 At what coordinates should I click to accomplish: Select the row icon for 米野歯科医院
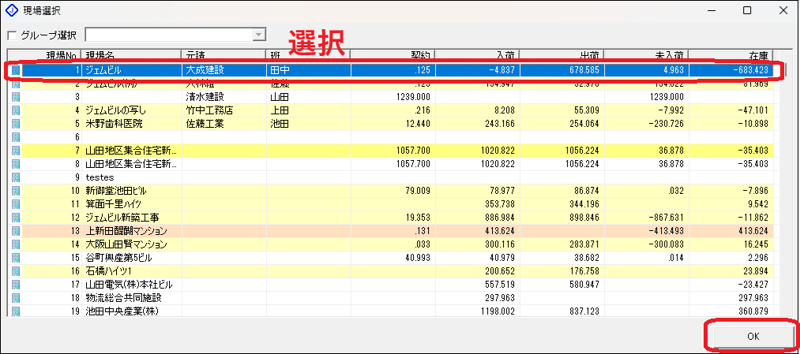pyautogui.click(x=15, y=124)
